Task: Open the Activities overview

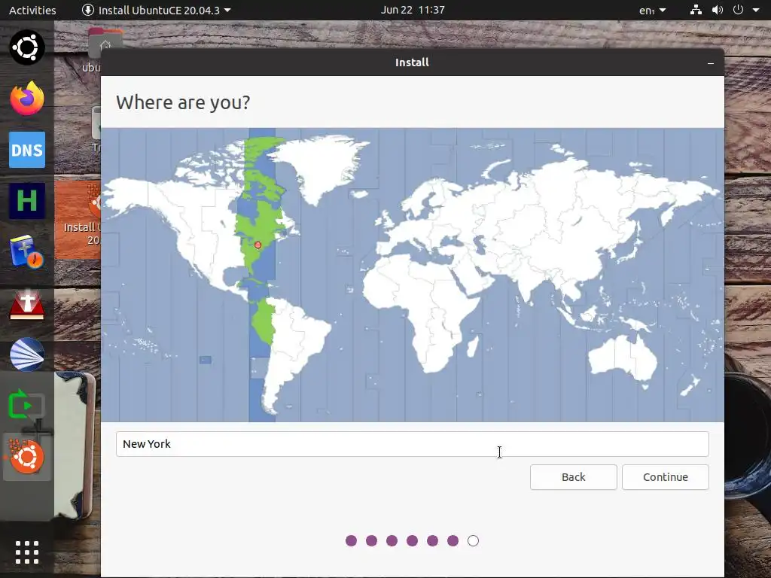Action: click(32, 10)
